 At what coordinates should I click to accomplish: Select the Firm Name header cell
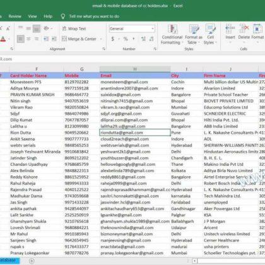click(x=230, y=76)
